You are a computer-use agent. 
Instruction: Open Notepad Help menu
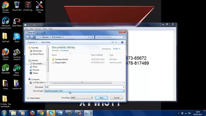pos(51,29)
